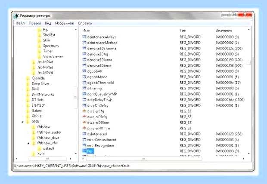Click the tree pane scroll-up arrow
The height and width of the screenshot is (184, 267).
76,30
